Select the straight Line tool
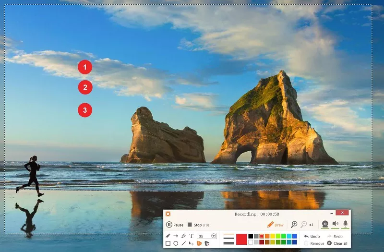The image size is (384, 252). tap(184, 243)
